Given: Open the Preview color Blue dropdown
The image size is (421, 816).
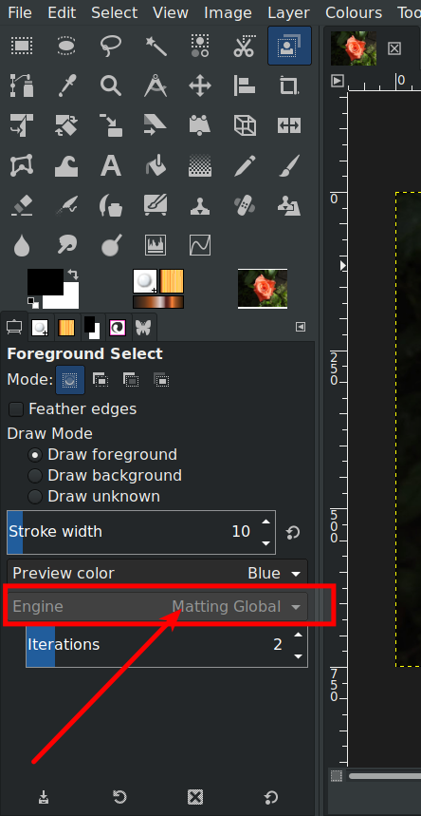Looking at the screenshot, I should coord(157,573).
